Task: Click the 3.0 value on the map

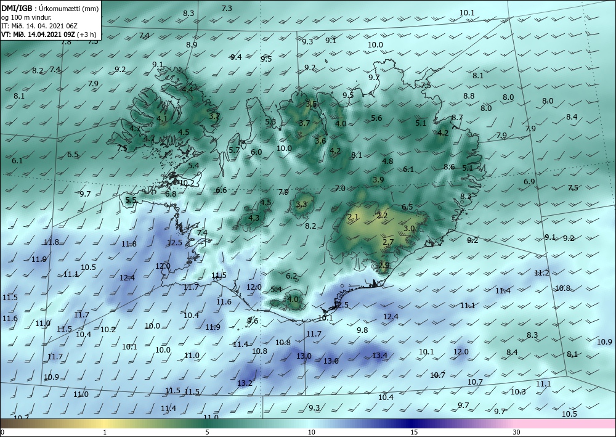Action: [x=409, y=228]
